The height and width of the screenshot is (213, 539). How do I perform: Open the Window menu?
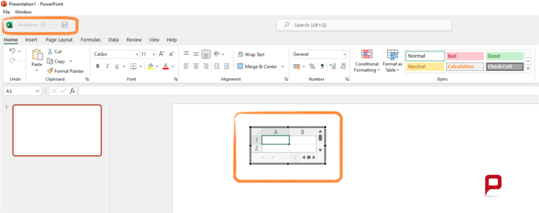click(23, 12)
